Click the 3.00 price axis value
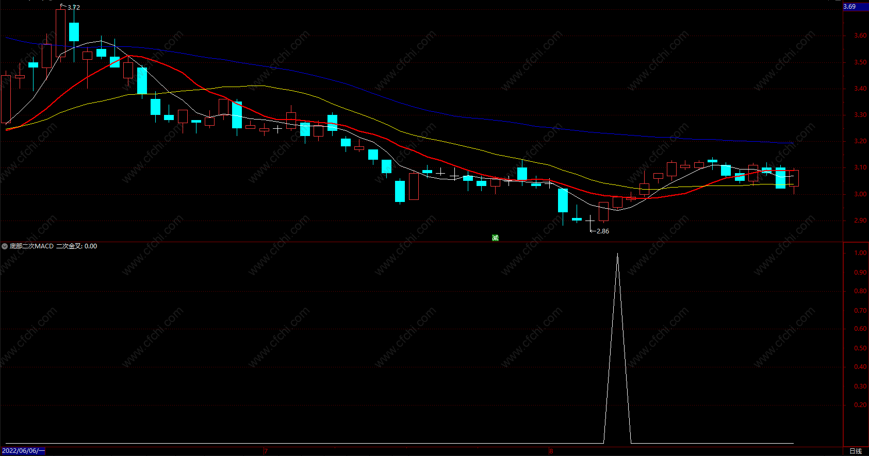The width and height of the screenshot is (869, 456). [860, 194]
